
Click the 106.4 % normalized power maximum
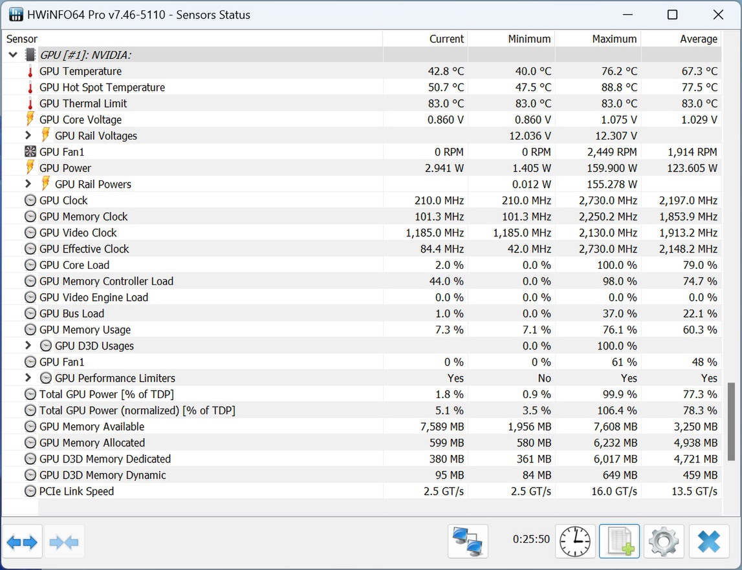point(617,411)
